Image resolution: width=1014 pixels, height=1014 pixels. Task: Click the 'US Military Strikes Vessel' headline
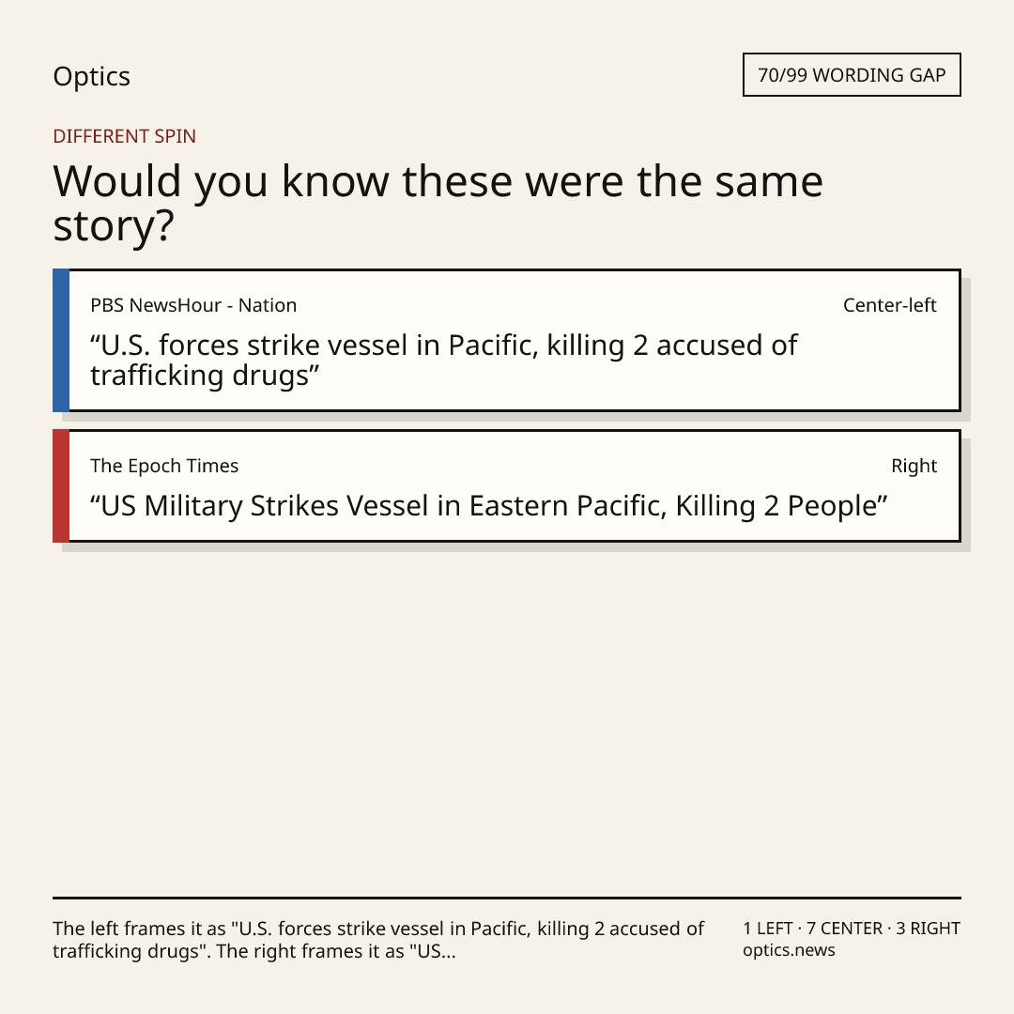[489, 506]
